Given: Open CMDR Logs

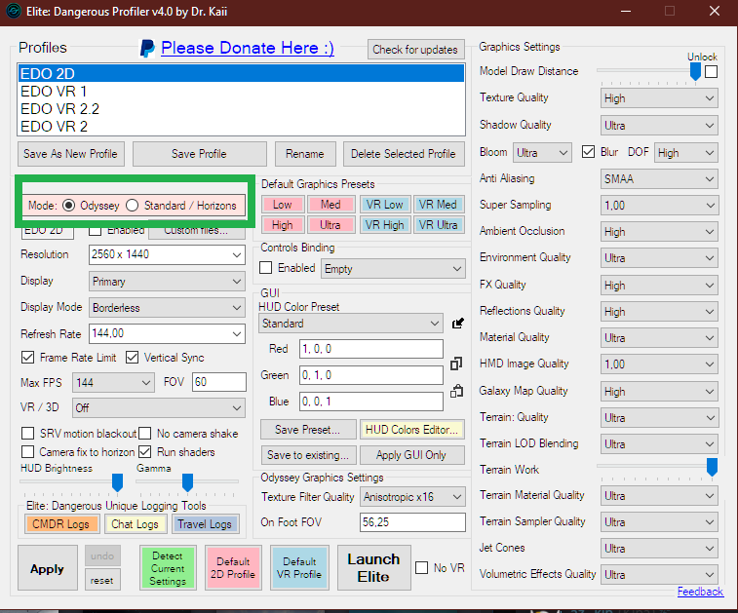Looking at the screenshot, I should [x=60, y=524].
